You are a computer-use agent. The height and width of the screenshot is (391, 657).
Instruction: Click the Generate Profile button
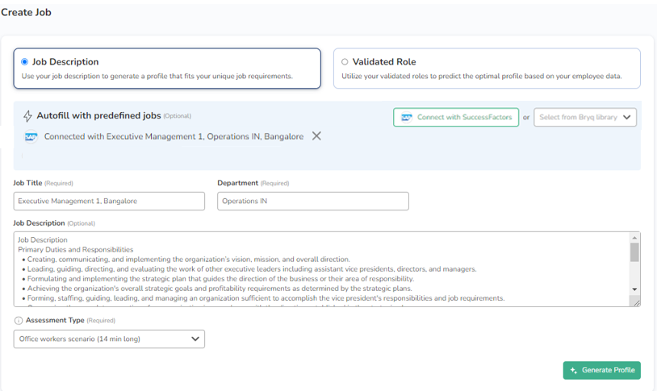point(601,370)
